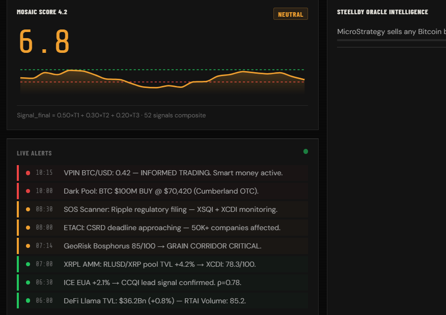Open the ETACI CSRD deadline alert
This screenshot has width=446, height=315.
162,228
